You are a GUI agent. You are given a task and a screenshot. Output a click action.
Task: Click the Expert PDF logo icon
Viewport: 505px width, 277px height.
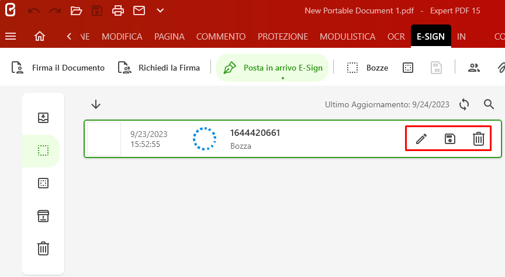click(11, 10)
